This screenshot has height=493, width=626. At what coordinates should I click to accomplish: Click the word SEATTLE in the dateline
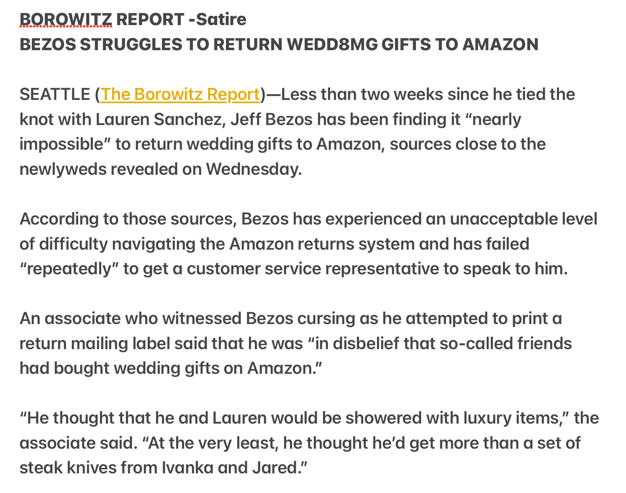[55, 95]
